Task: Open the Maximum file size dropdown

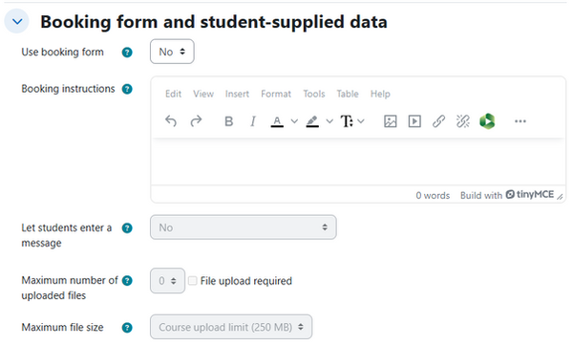Action: [231, 327]
